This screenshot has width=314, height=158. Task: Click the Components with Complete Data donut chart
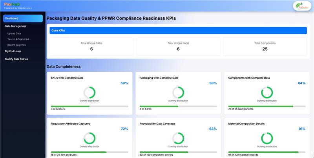[267, 92]
